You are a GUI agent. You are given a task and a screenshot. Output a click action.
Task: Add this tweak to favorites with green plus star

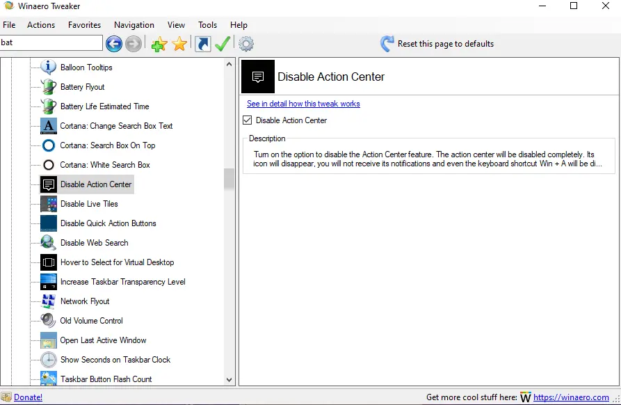tap(159, 44)
